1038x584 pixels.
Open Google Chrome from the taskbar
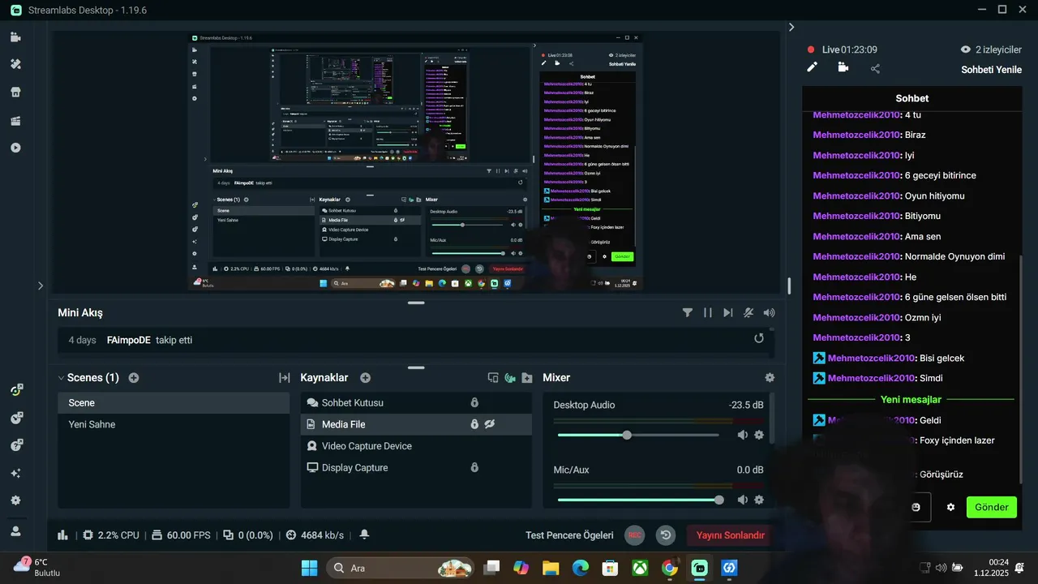pos(670,568)
